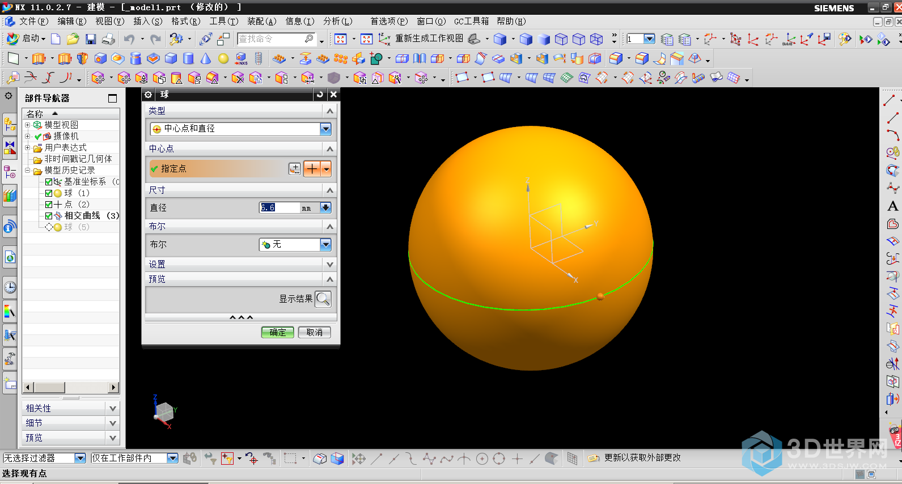Click the inferred point type button
902x484 pixels.
(x=312, y=168)
